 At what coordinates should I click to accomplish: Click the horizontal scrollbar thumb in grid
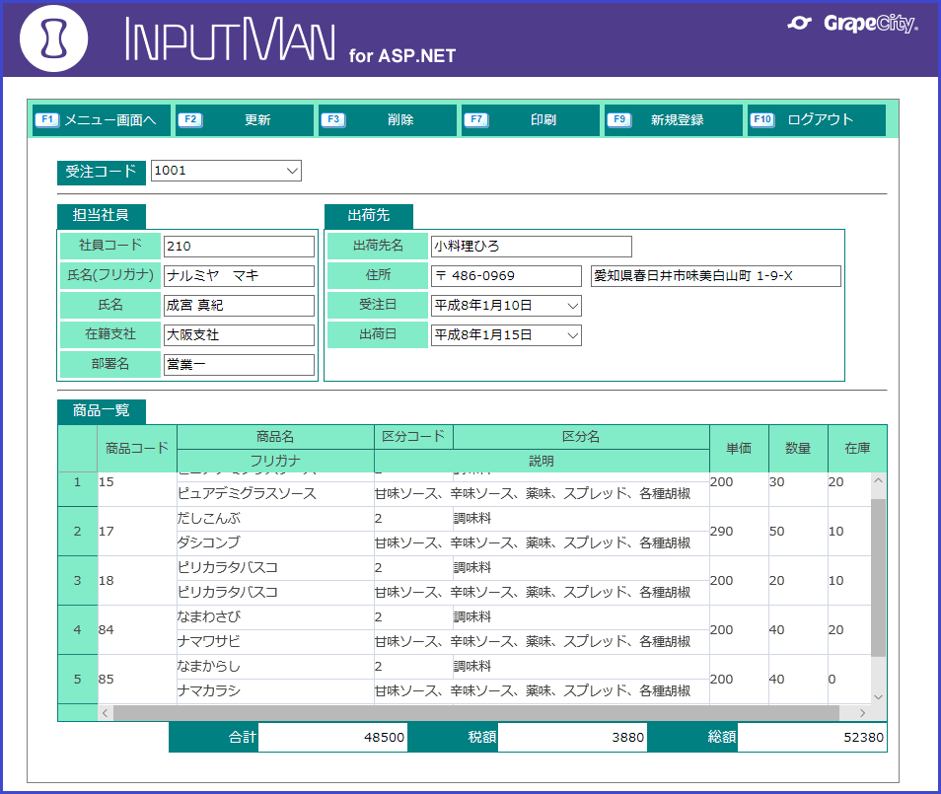(476, 713)
